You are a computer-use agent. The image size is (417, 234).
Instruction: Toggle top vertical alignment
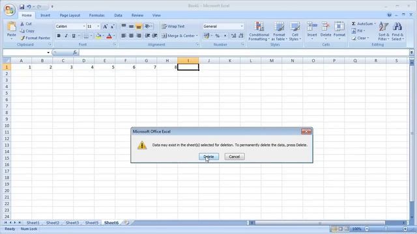pyautogui.click(x=124, y=26)
